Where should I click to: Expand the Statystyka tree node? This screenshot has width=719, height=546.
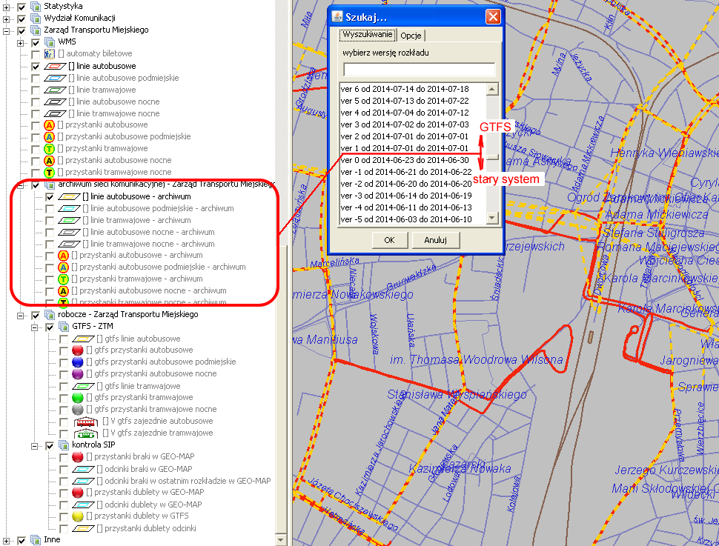coord(7,7)
